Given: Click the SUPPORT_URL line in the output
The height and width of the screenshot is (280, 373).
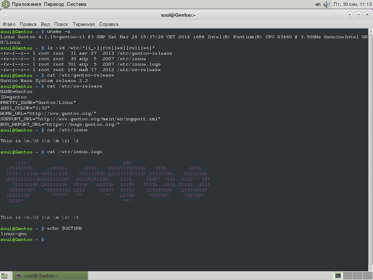Looking at the screenshot, I should (81, 119).
